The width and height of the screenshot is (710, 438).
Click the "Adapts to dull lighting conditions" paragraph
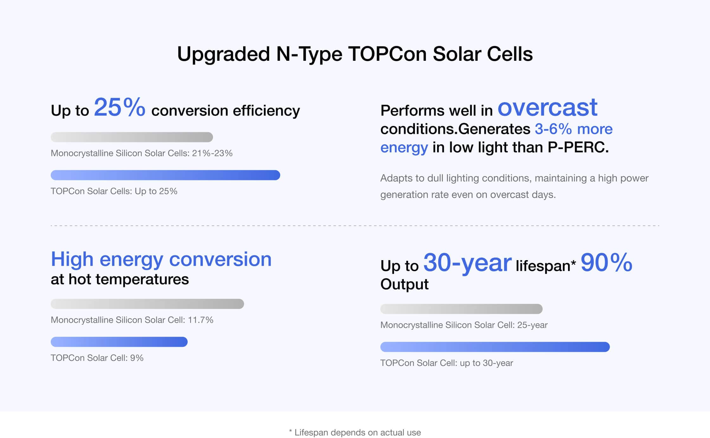pos(514,186)
